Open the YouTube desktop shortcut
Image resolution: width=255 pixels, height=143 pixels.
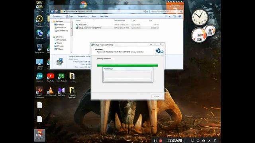pyautogui.click(x=51, y=77)
